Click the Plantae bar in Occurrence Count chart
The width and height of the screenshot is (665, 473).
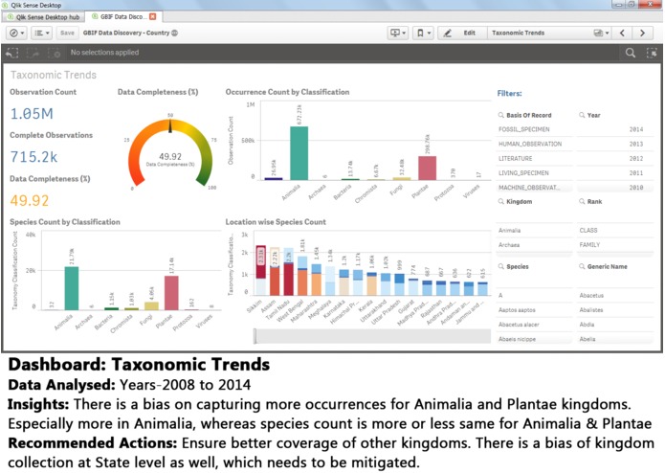(428, 168)
